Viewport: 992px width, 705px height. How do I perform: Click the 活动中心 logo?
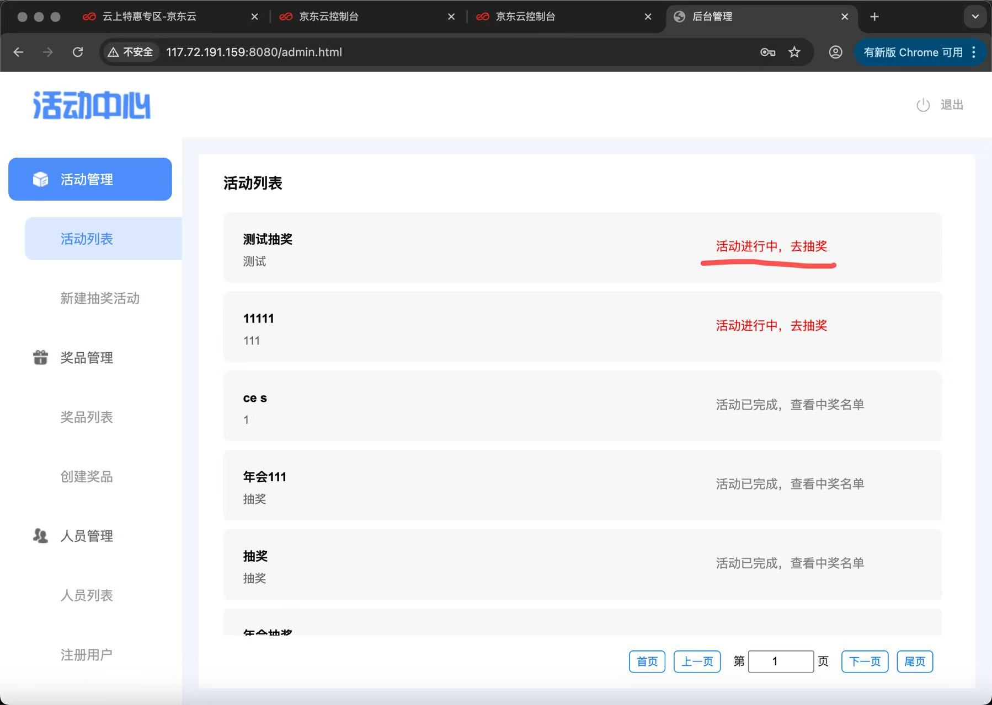click(92, 105)
